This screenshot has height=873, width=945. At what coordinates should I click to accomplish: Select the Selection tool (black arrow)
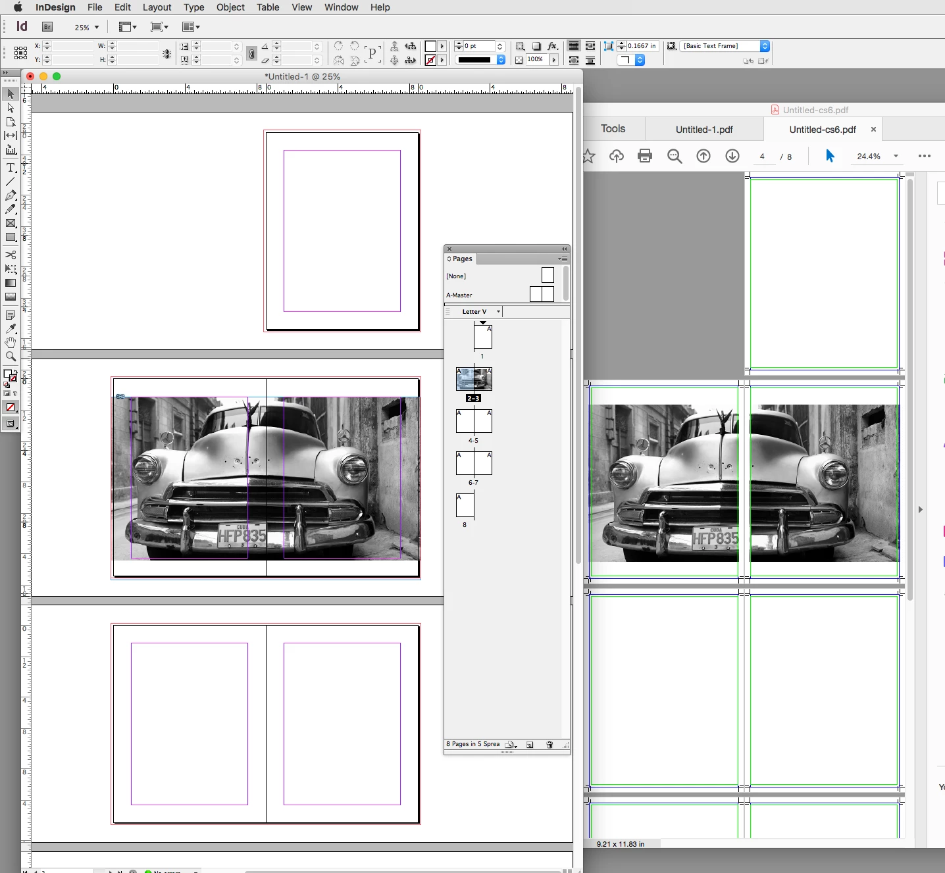(x=11, y=94)
